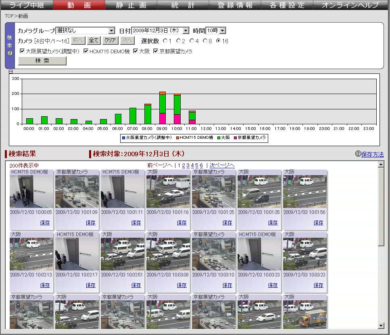Click 保存 under the 10:01:11 clip
The height and width of the screenshot is (335, 390).
pos(136,223)
